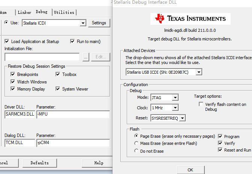Open the Clock 1 MHz dropdown
This screenshot has height=174, width=252.
175,108
